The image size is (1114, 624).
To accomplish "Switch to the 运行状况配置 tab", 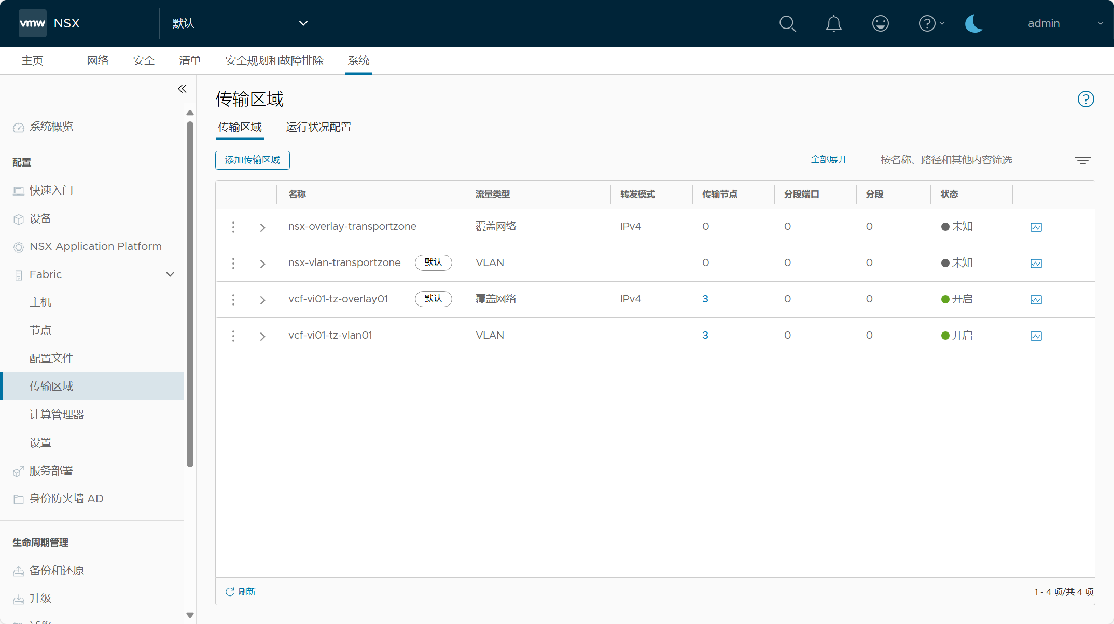I will pyautogui.click(x=318, y=127).
